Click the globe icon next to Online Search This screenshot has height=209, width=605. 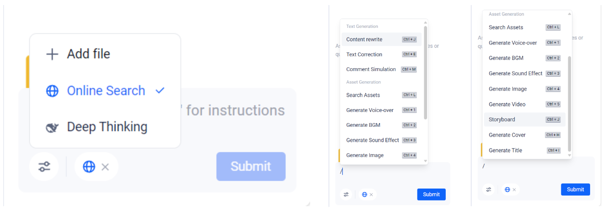click(x=52, y=91)
